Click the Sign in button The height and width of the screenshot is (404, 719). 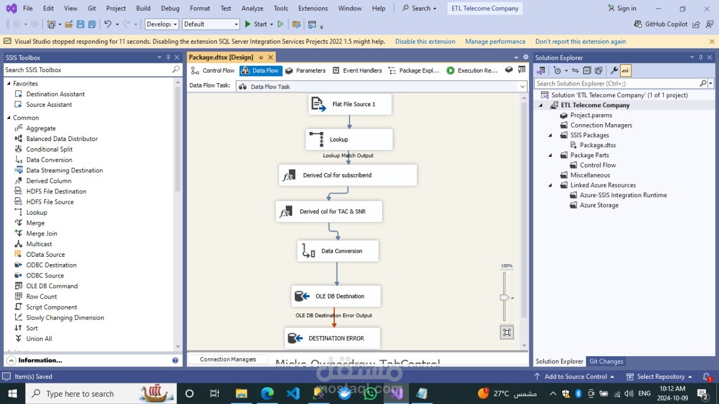coord(622,8)
